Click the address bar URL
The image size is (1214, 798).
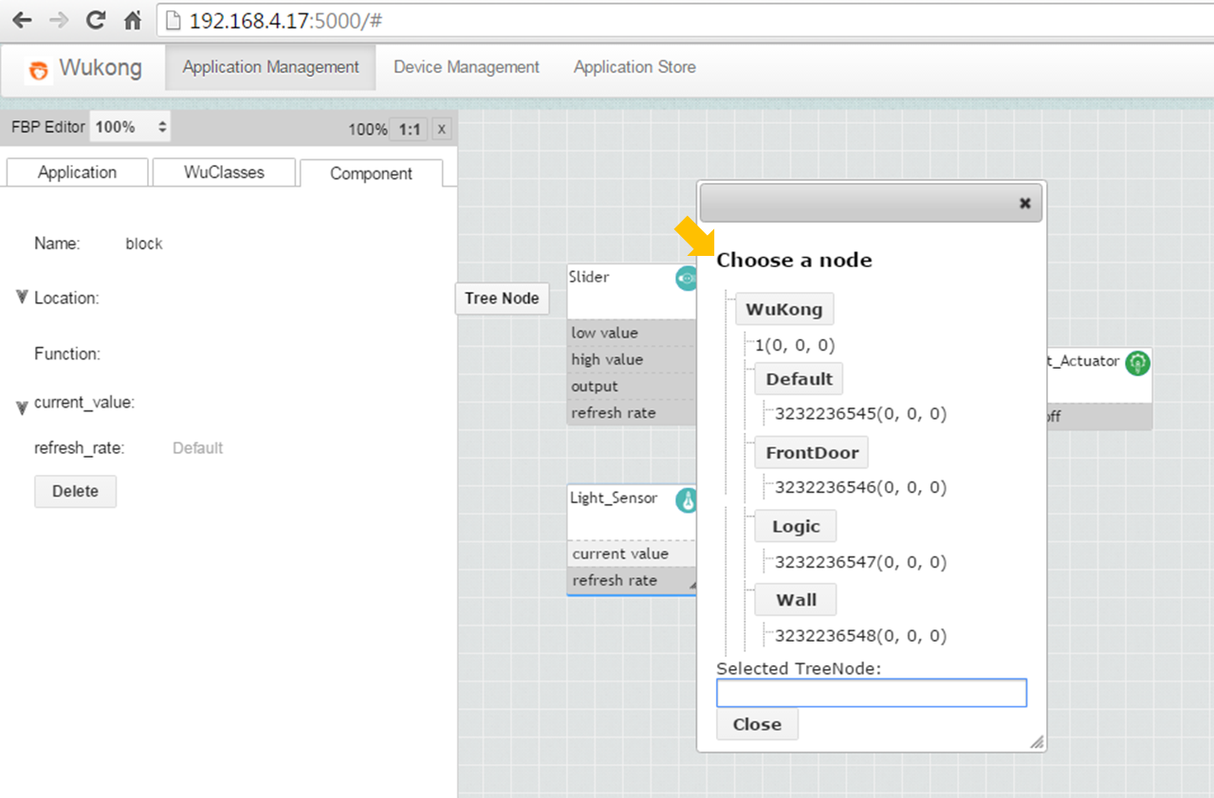point(285,20)
